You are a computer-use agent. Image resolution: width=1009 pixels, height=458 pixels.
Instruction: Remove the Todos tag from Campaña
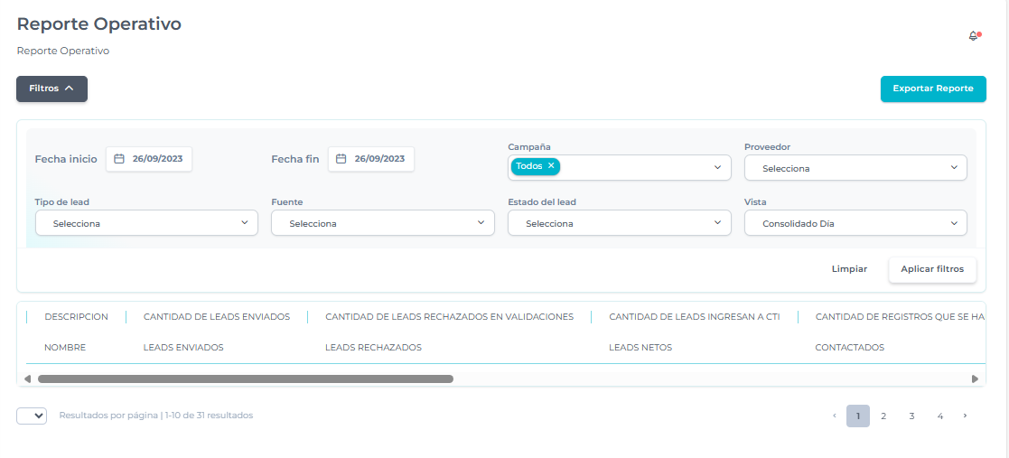[x=551, y=166]
